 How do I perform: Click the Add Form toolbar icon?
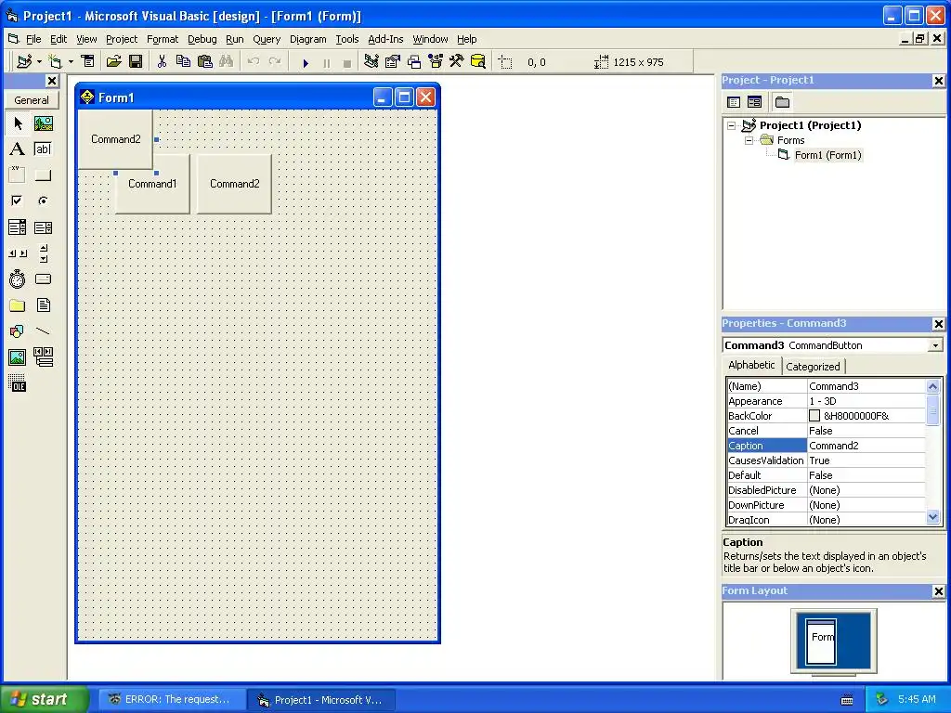55,62
